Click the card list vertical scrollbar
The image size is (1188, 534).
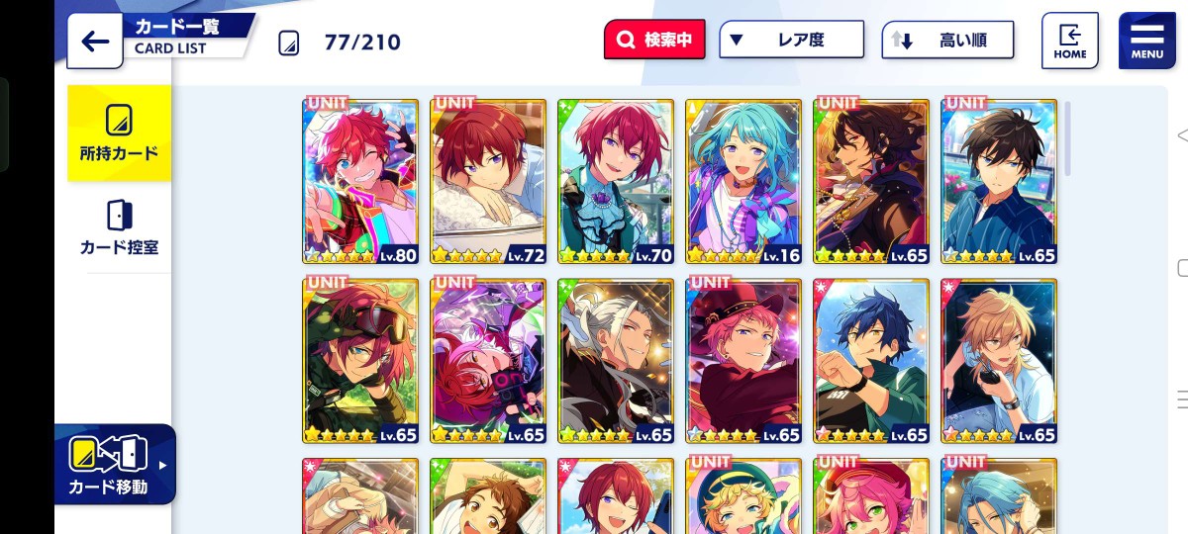(x=1067, y=138)
